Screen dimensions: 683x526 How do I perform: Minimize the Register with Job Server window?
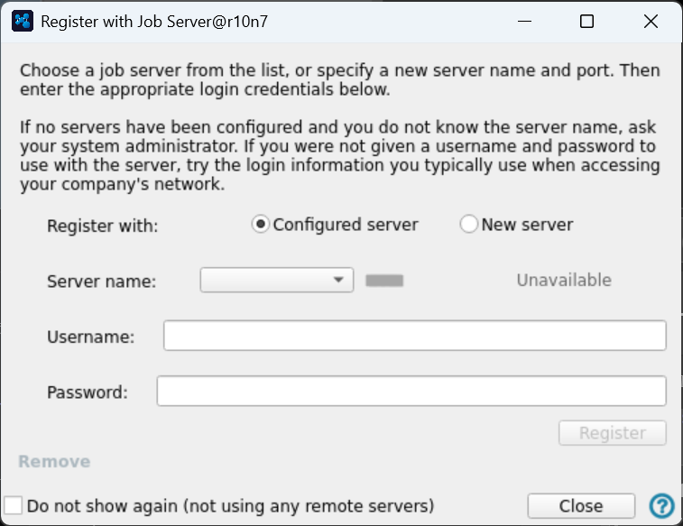pos(522,22)
